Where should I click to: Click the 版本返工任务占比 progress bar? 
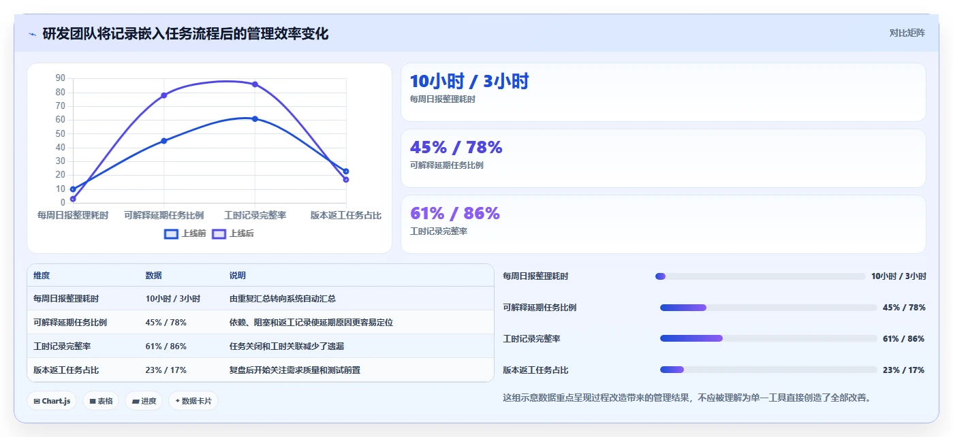768,370
